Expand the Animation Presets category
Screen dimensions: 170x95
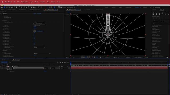tap(152, 25)
